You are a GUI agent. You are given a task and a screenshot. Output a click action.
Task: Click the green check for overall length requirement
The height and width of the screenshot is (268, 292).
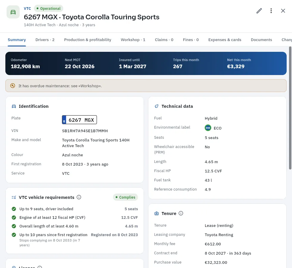click(x=14, y=226)
